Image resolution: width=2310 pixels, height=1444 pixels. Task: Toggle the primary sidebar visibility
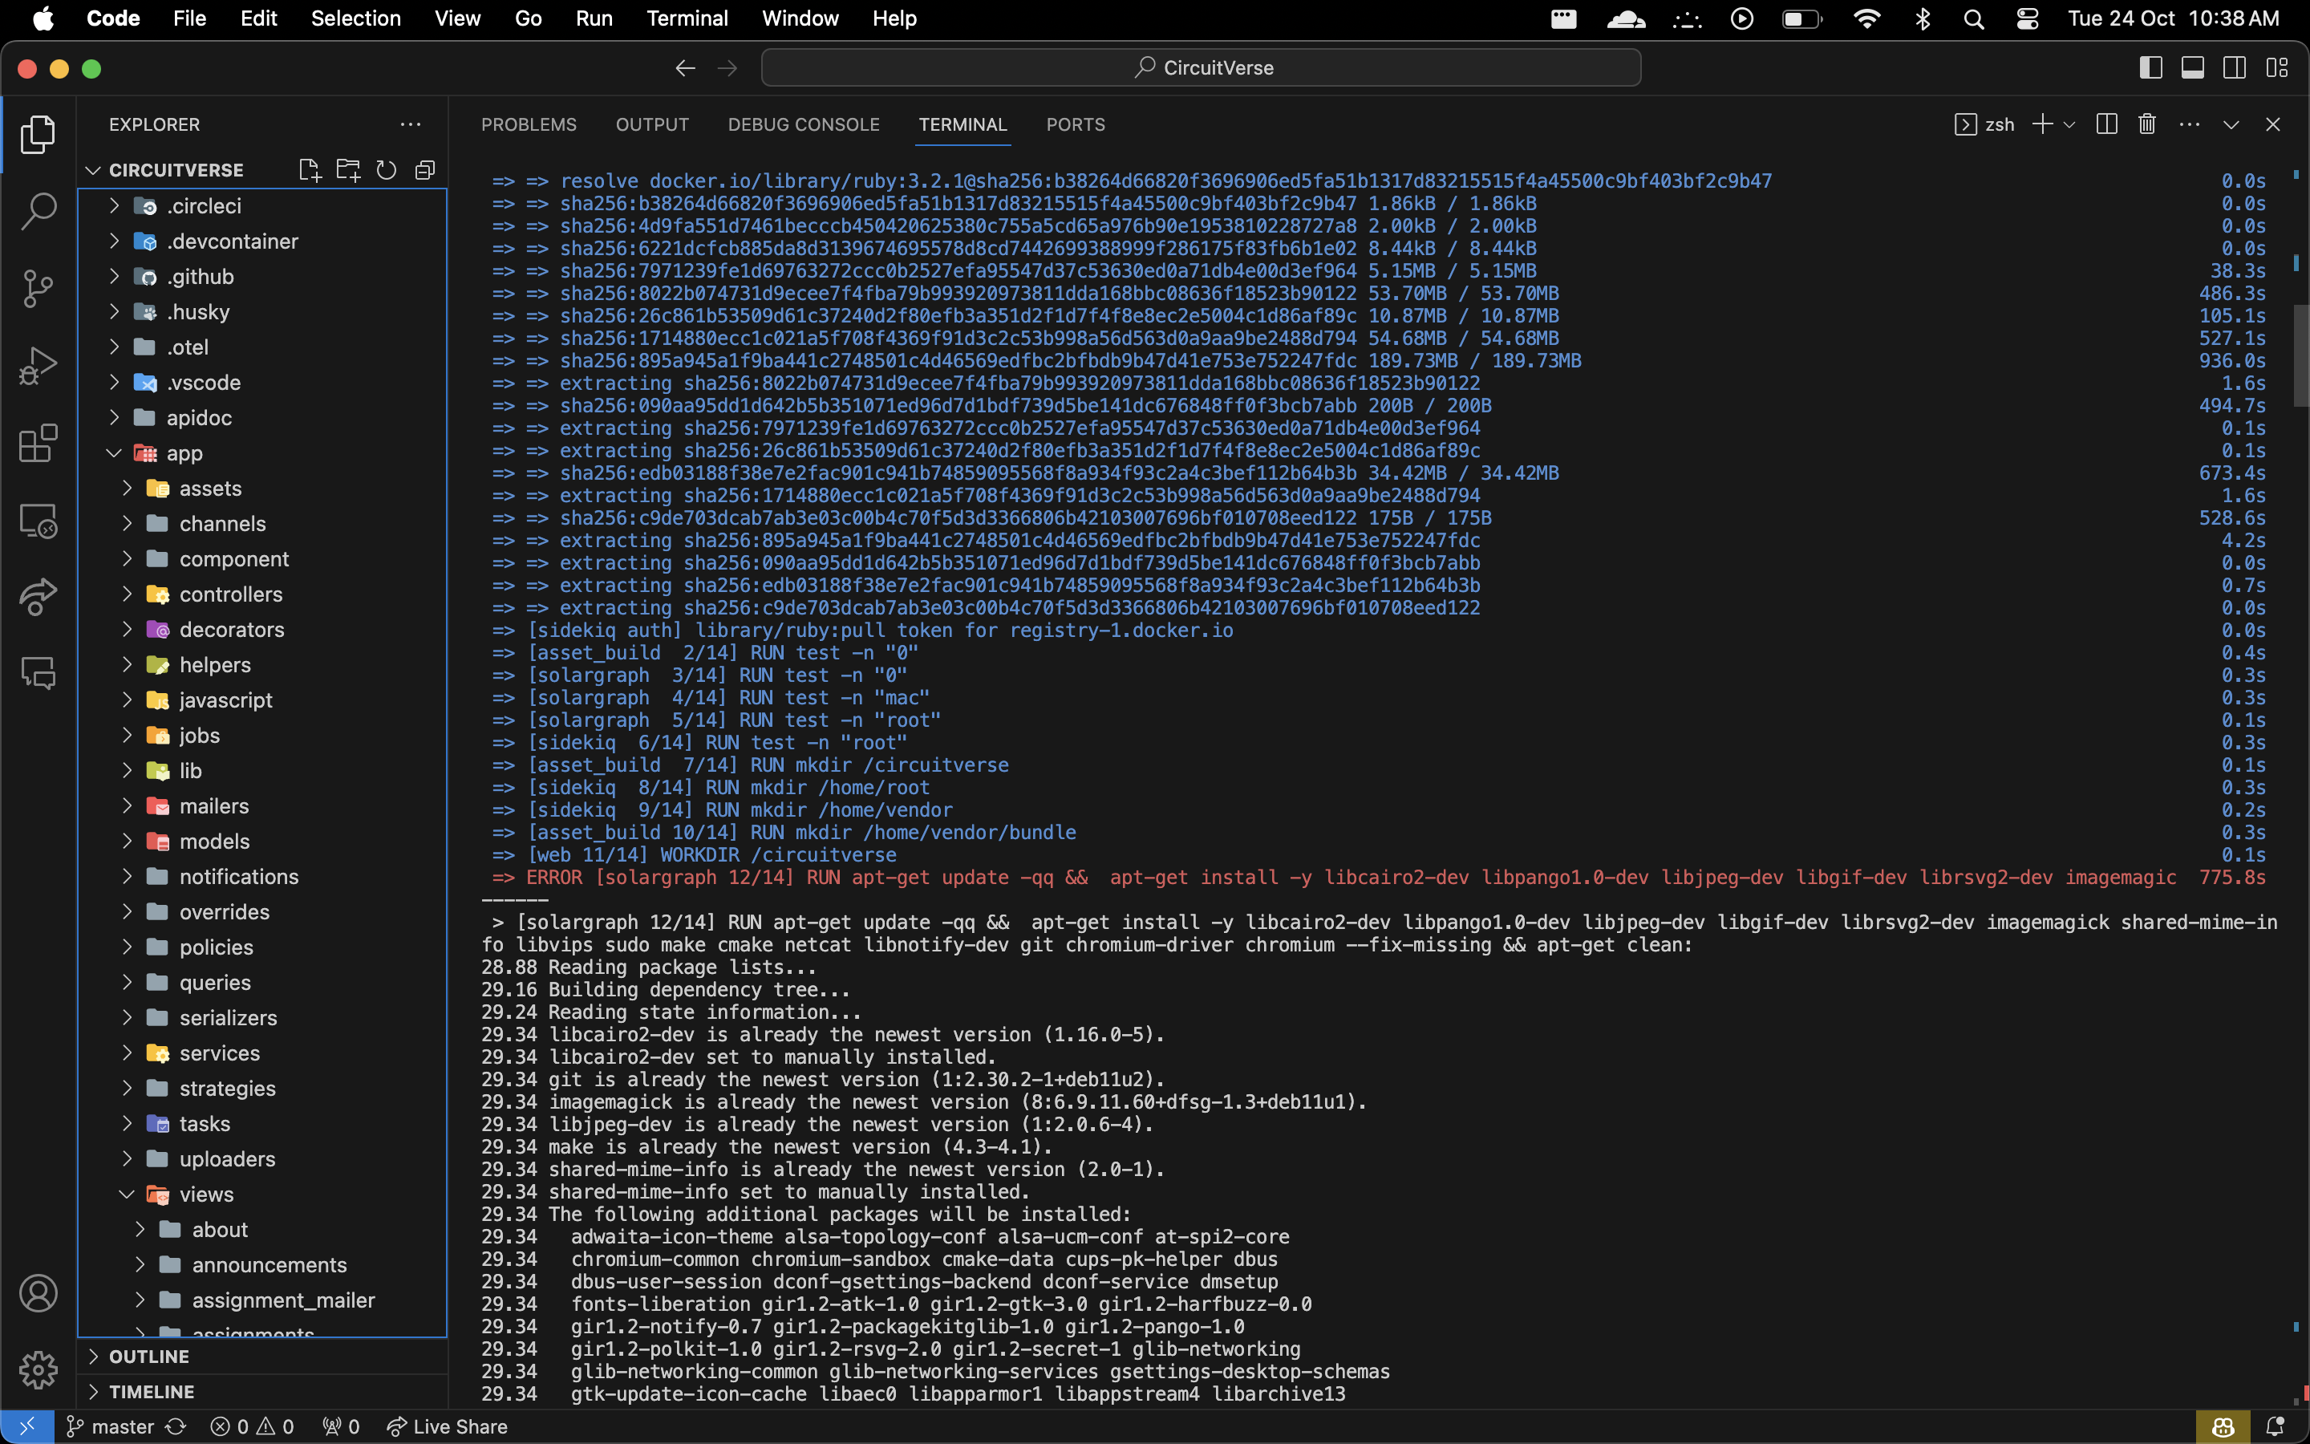pyautogui.click(x=2150, y=67)
